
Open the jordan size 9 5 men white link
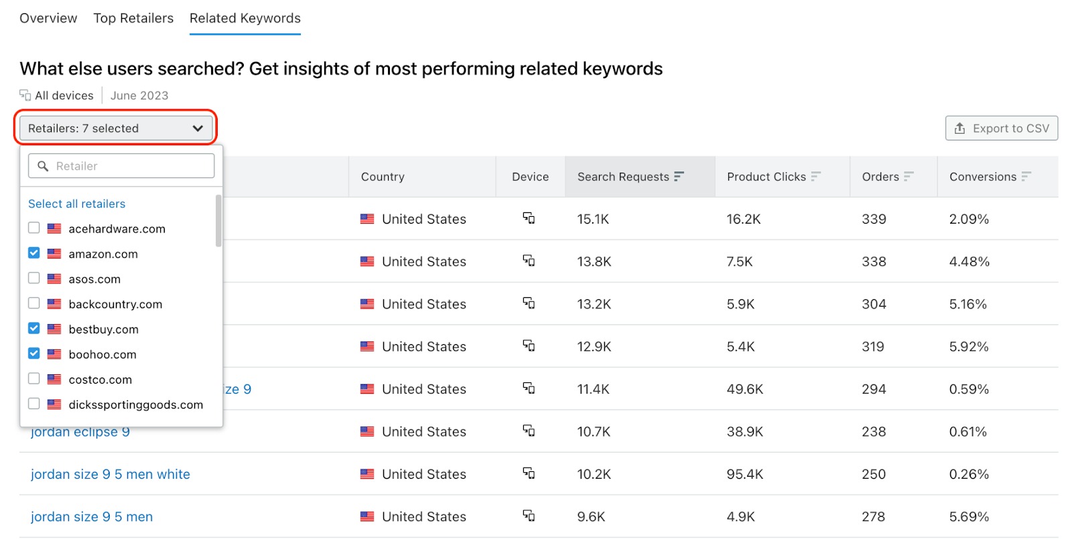pos(111,474)
